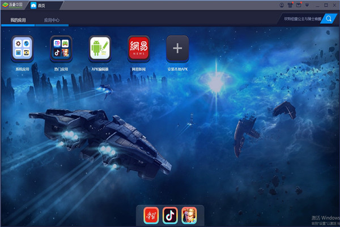Click the 系统应用 label text

point(22,69)
